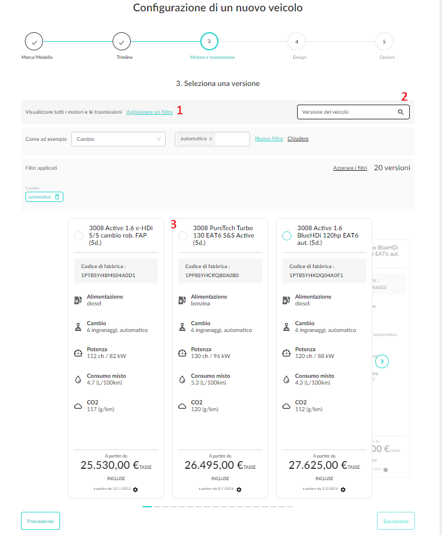Image resolution: width=442 pixels, height=535 pixels.
Task: Delete applied automatico filter via trash icon
Action: coord(57,197)
